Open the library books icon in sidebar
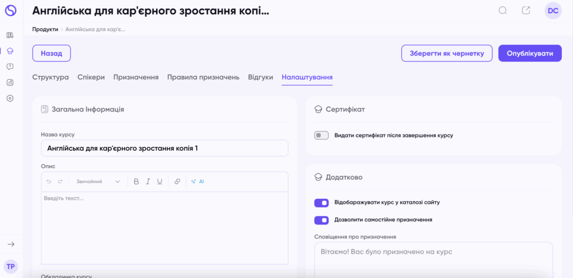Screen dimensions: 573x278 [x=10, y=35]
